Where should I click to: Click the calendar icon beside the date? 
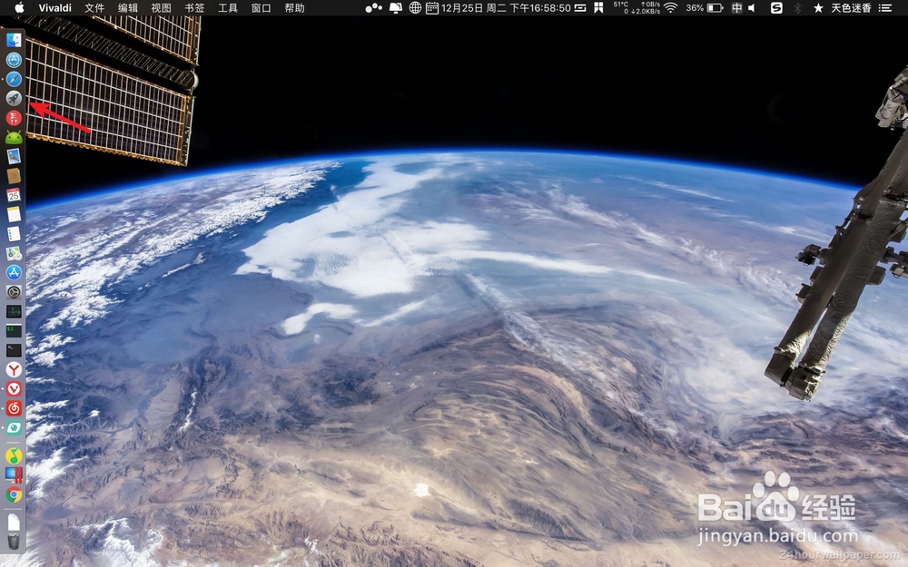click(x=432, y=8)
